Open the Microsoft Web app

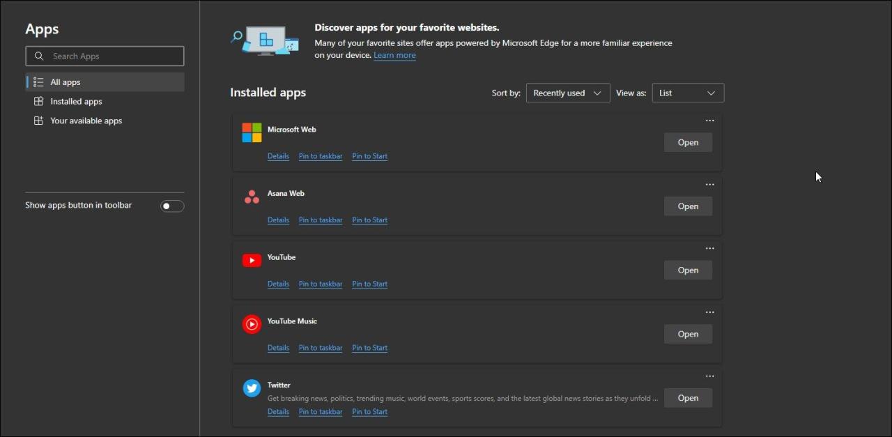tap(688, 142)
